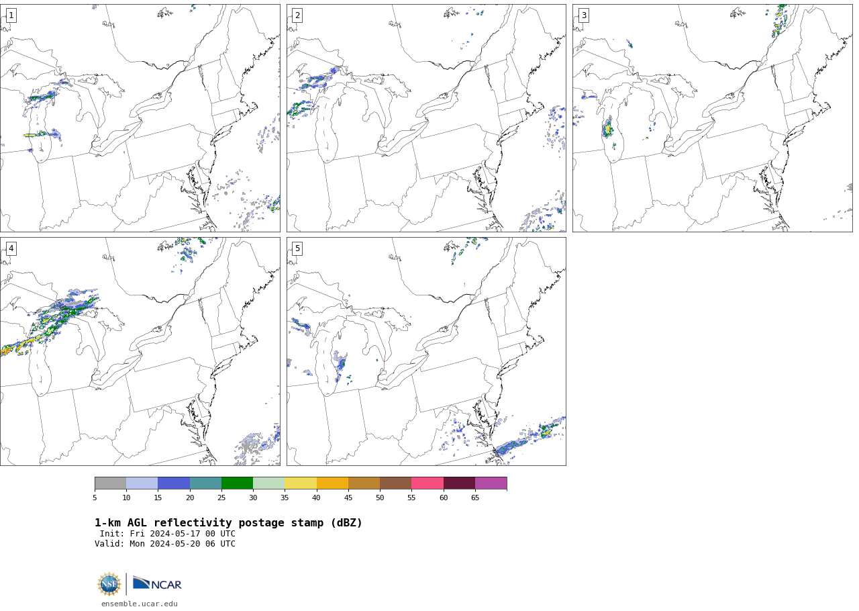Select the dark green 25-30 dBZ swatch
859x611 pixels.
[237, 483]
